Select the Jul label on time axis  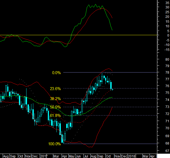click(86, 156)
